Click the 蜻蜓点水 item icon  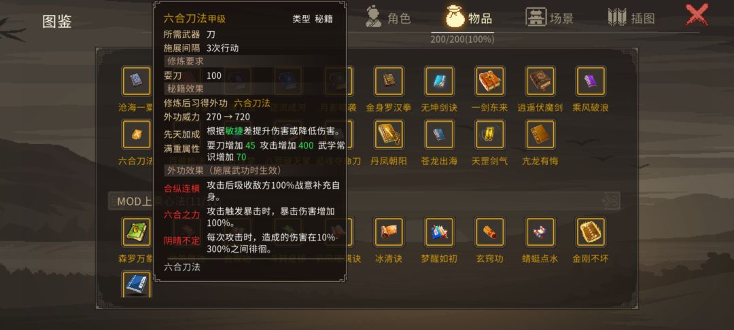(x=540, y=232)
